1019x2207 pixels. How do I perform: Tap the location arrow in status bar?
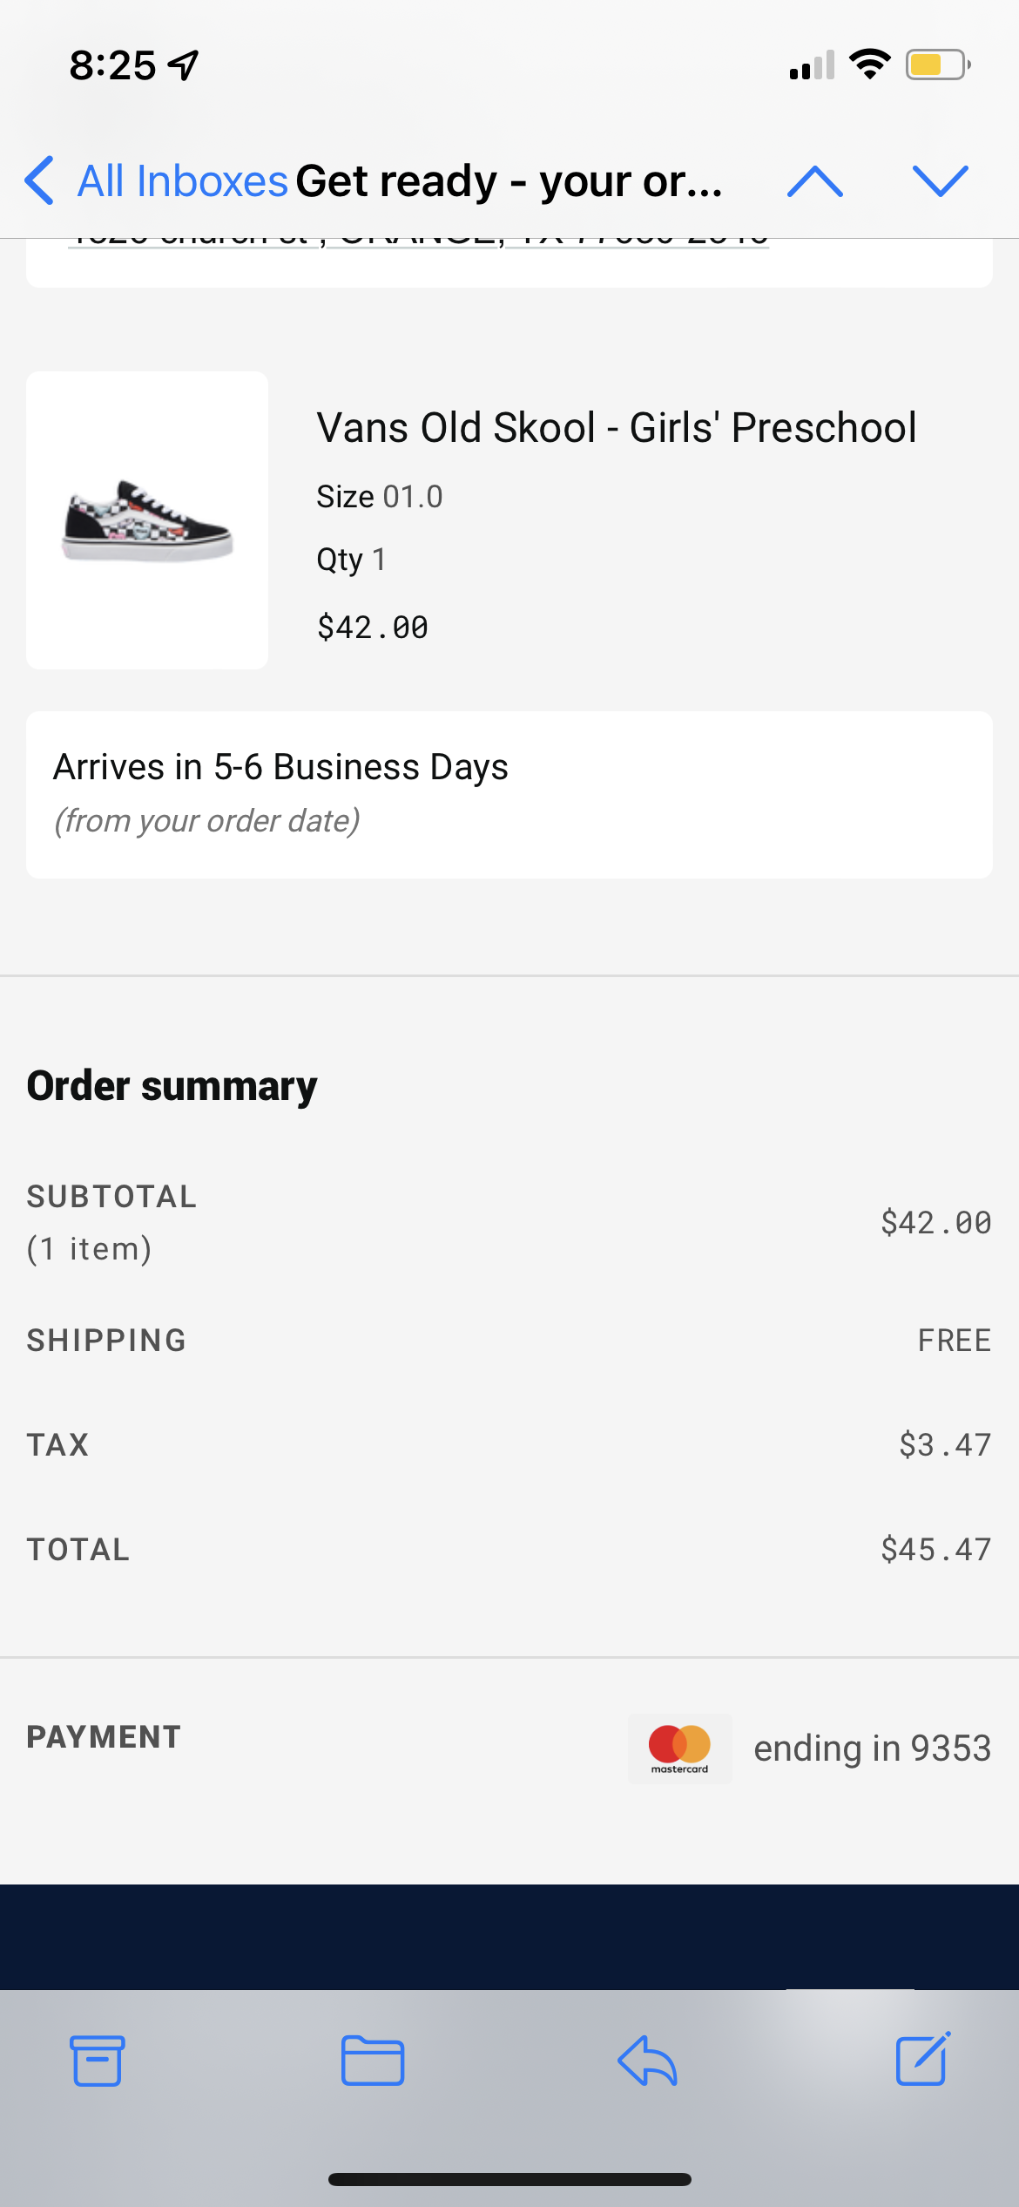184,65
